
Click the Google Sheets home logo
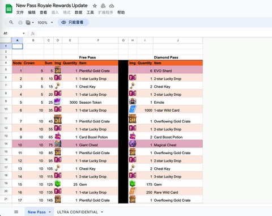click(9, 9)
